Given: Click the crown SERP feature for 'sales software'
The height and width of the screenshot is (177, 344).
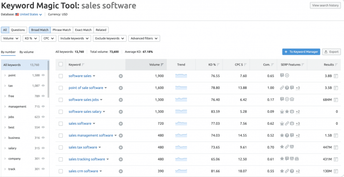Looking at the screenshot, I should click(x=282, y=123).
